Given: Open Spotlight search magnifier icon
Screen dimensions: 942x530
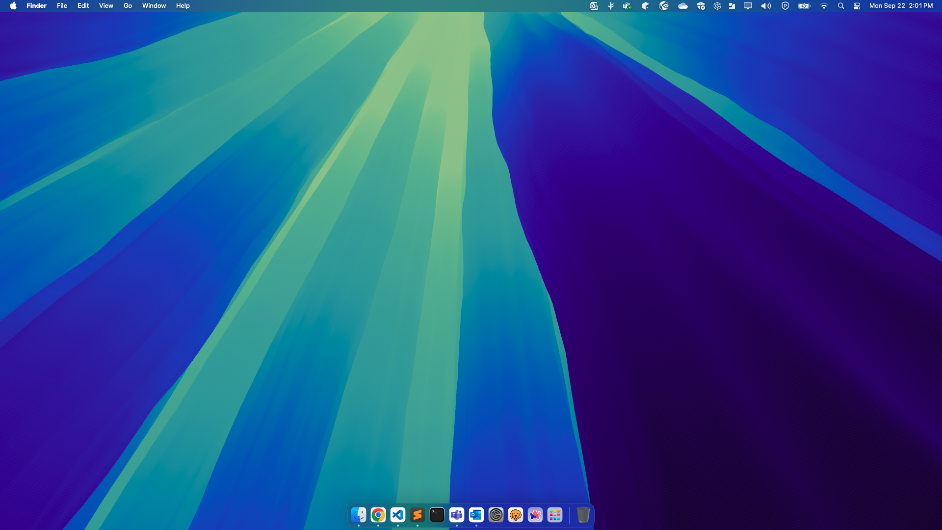Looking at the screenshot, I should (841, 6).
